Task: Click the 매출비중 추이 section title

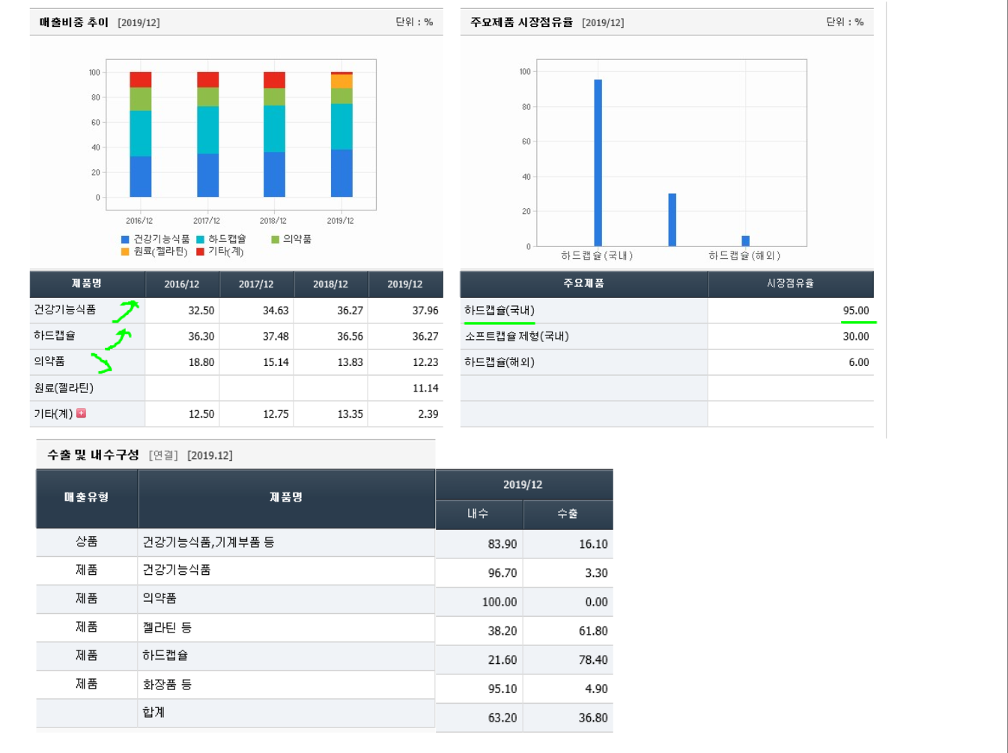Action: click(x=74, y=22)
